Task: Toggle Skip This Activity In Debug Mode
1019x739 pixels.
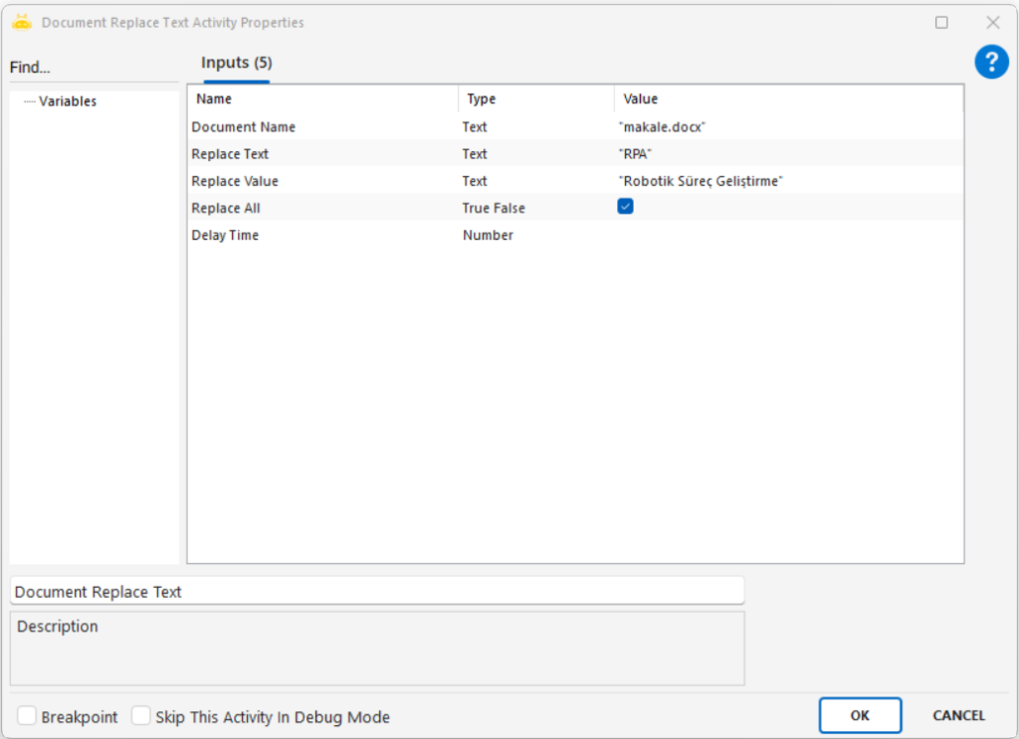Action: (x=141, y=716)
